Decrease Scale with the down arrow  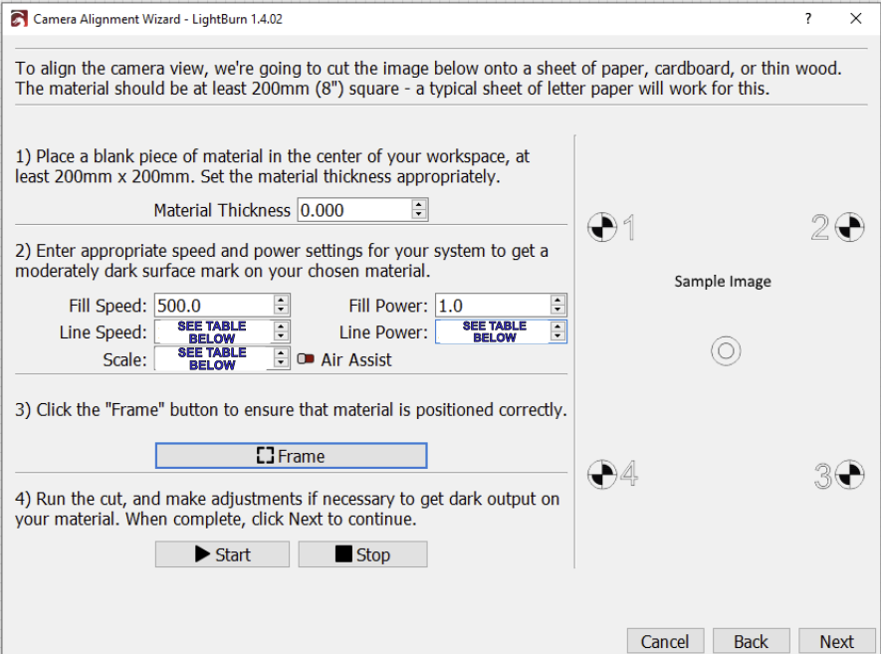281,363
